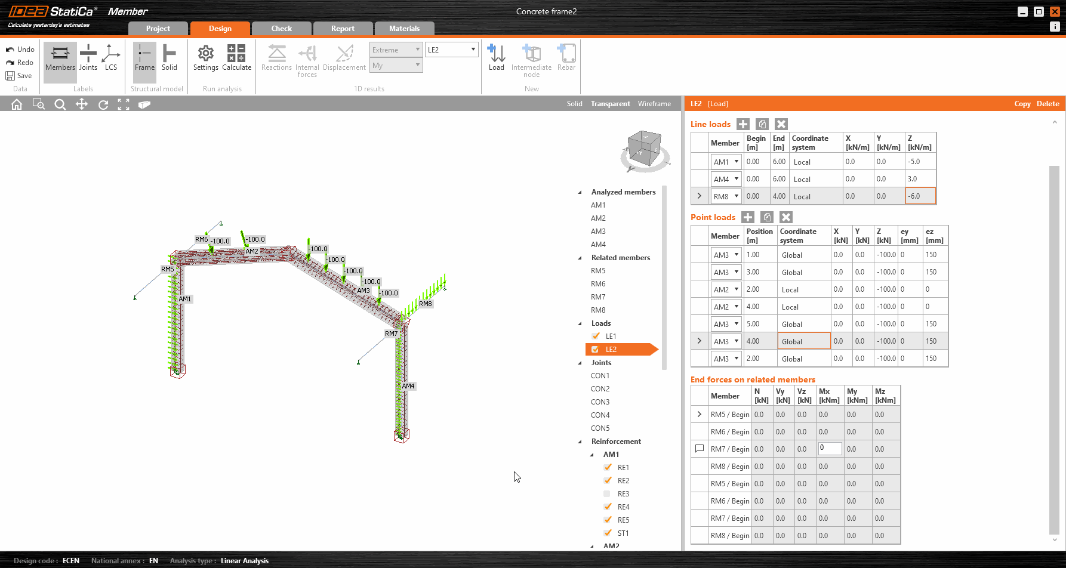This screenshot has width=1066, height=568.
Task: Add a new line load row
Action: click(x=743, y=124)
